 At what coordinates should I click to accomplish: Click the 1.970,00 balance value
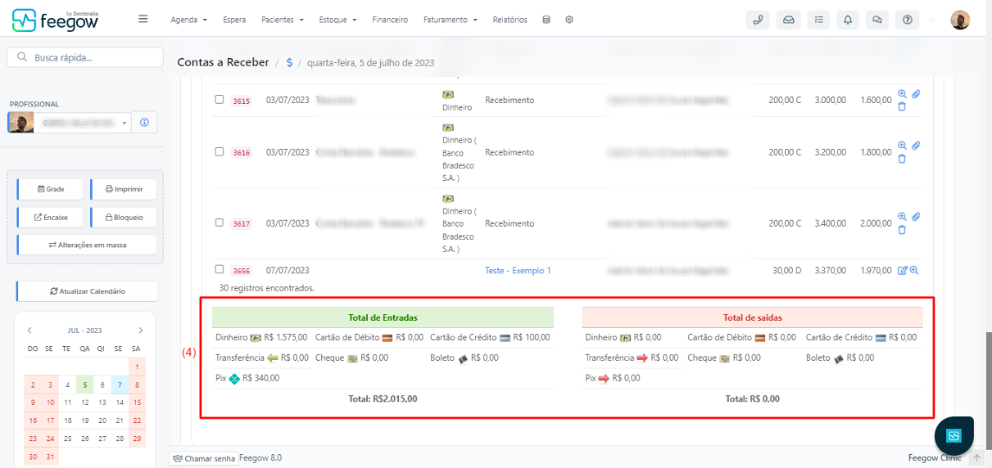(x=876, y=270)
